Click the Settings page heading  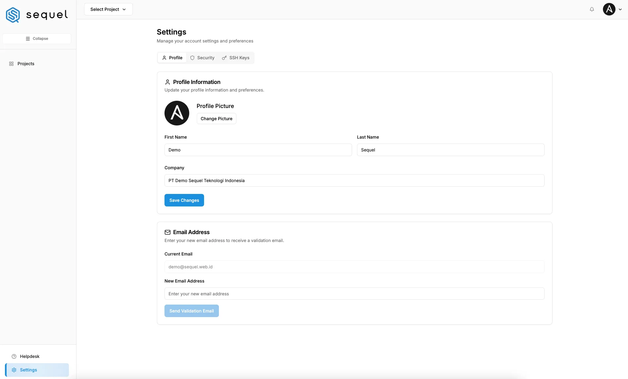(x=171, y=32)
